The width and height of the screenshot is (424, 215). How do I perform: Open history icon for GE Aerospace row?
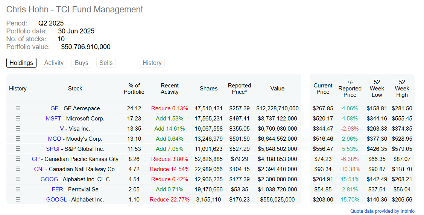[x=18, y=108]
